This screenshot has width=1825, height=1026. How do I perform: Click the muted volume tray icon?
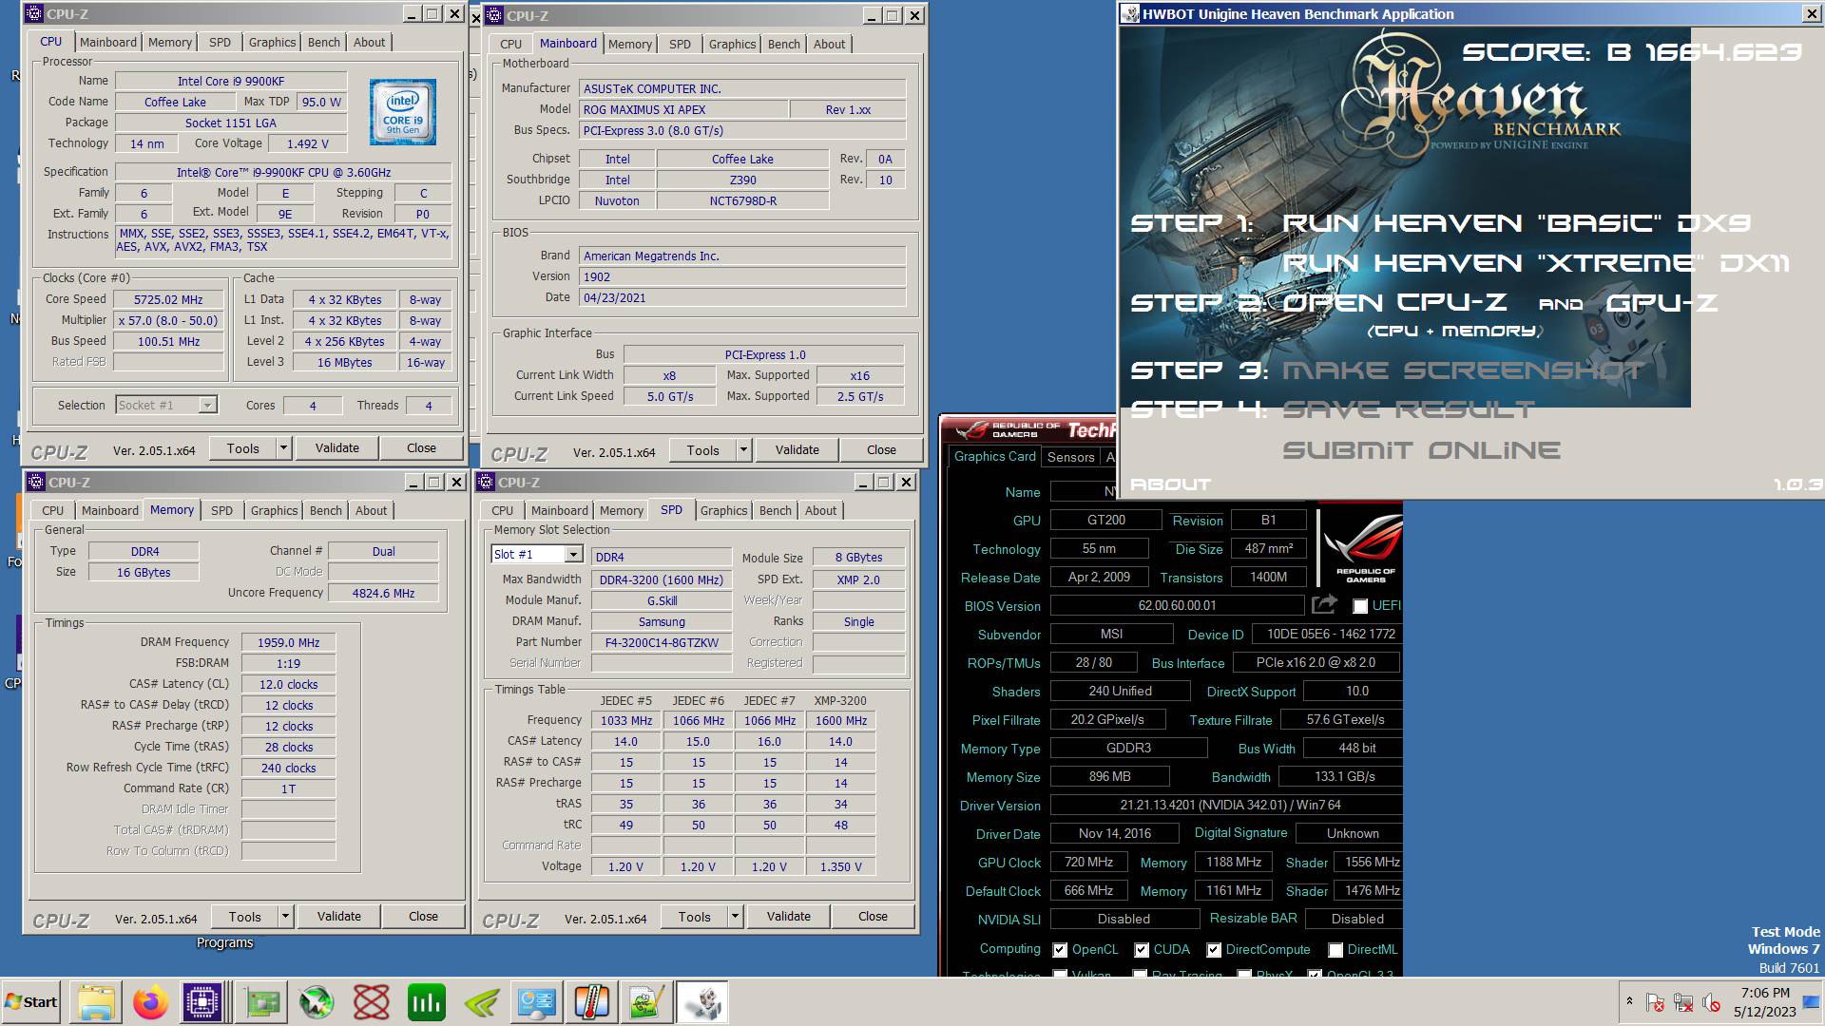1711,1002
